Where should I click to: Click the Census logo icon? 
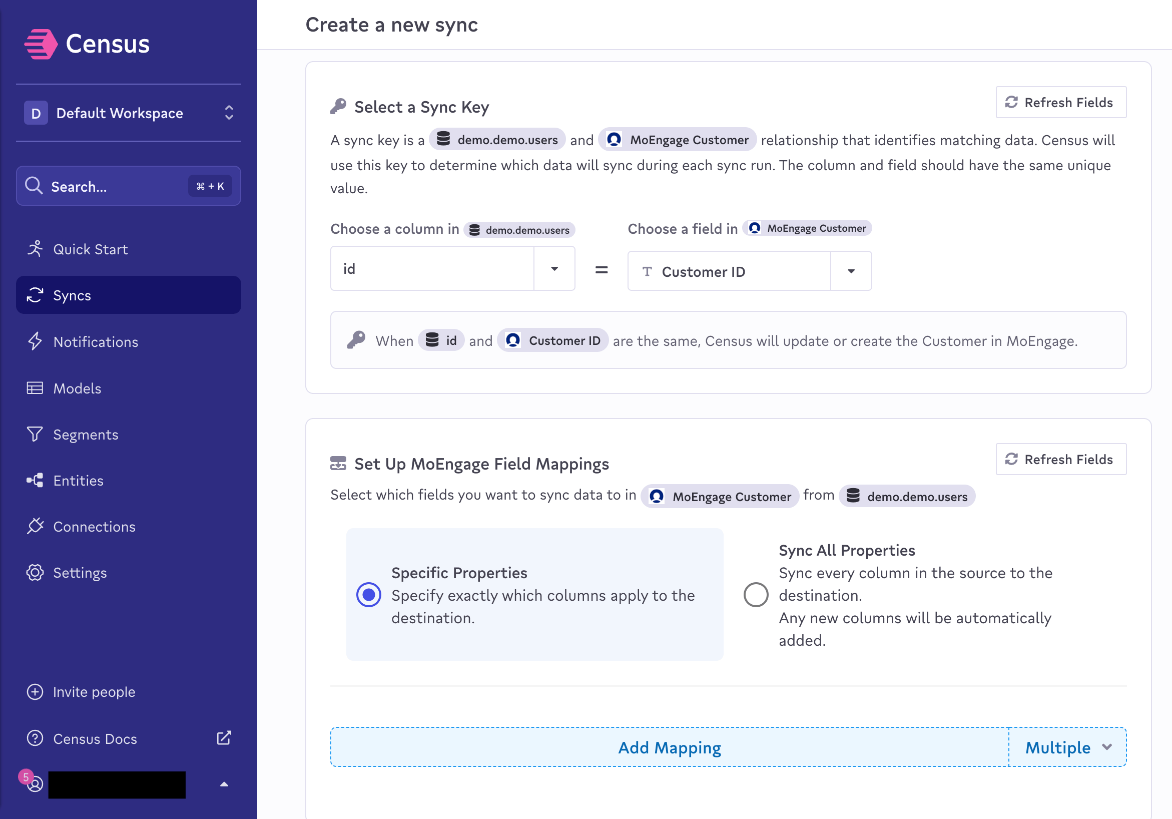click(41, 44)
